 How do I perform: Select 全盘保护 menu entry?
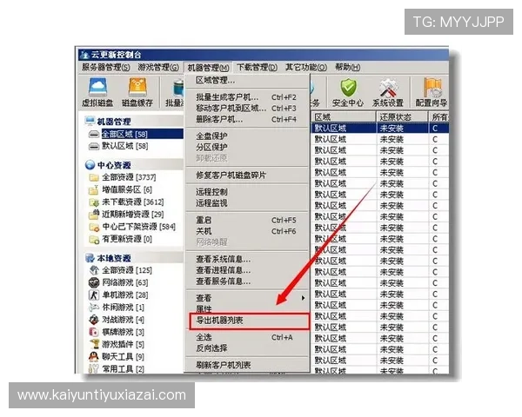[247, 136]
